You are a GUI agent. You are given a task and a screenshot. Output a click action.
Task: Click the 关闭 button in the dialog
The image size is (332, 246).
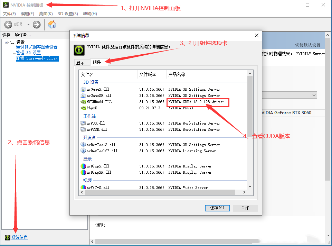pyautogui.click(x=245, y=208)
